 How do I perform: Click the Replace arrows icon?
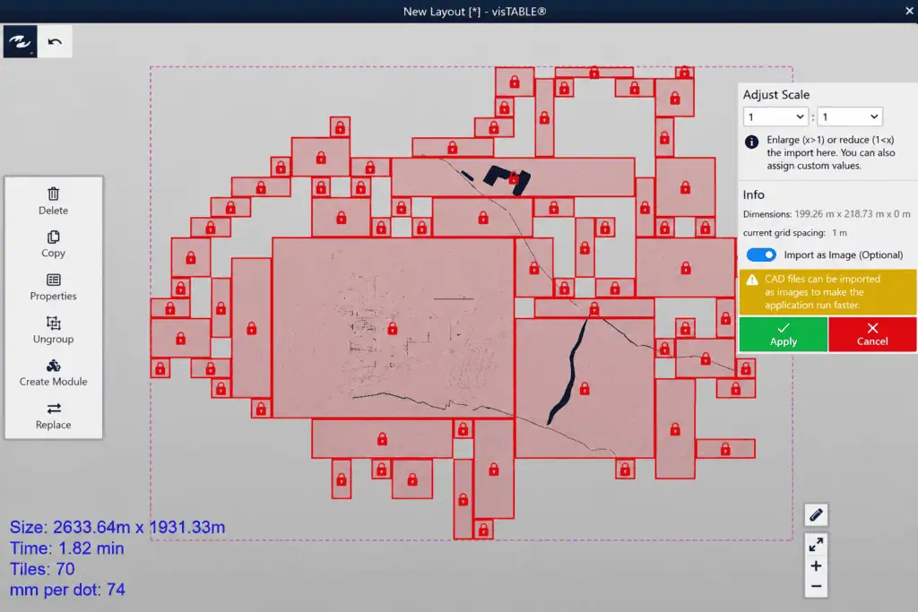tap(53, 409)
